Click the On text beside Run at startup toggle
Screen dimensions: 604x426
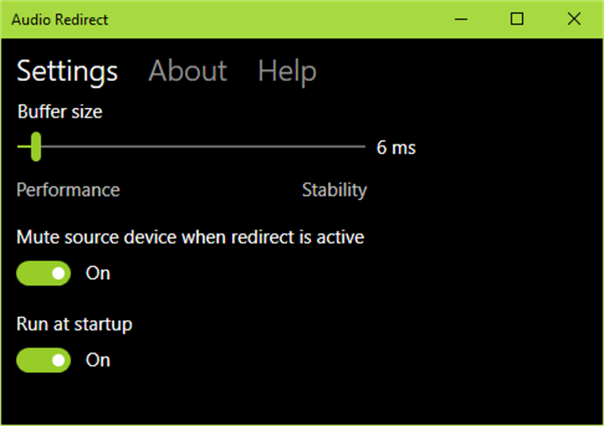98,361
